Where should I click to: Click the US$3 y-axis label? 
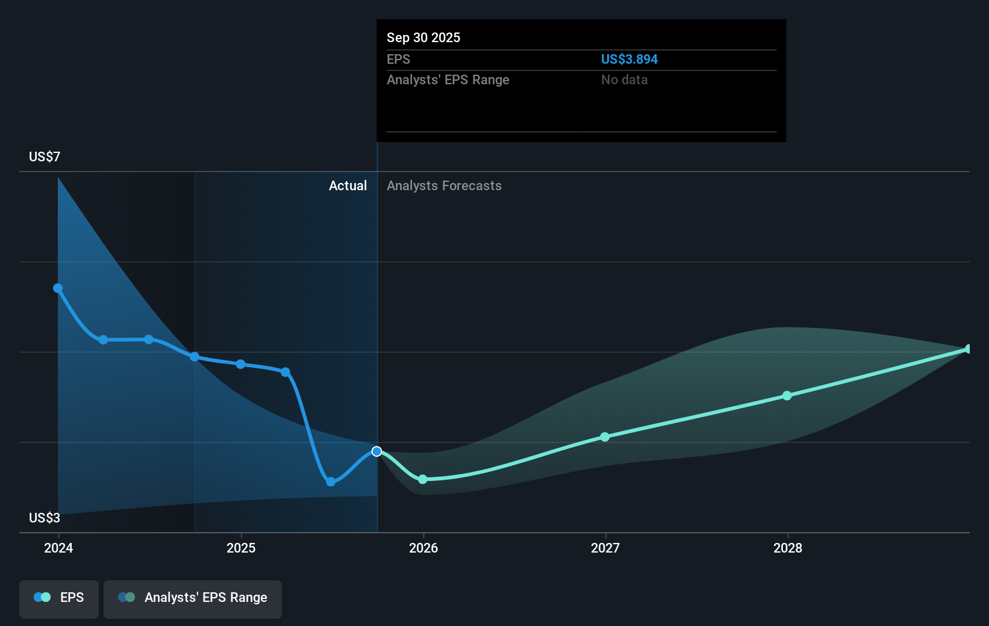(x=45, y=518)
